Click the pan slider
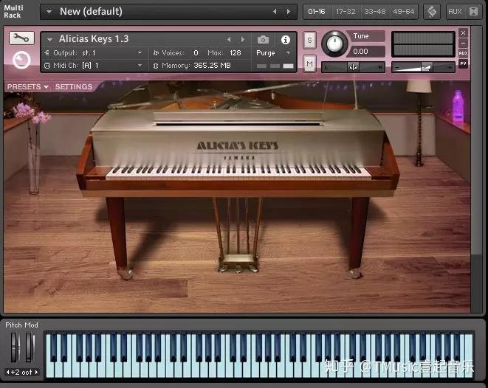This screenshot has width=488, height=388. pos(353,67)
